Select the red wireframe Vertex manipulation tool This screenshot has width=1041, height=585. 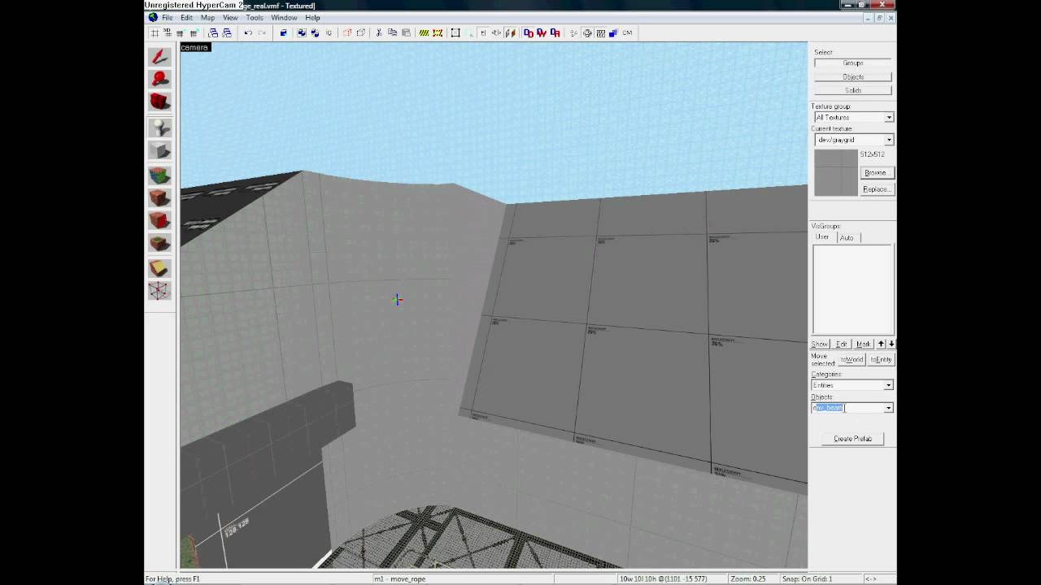click(x=159, y=291)
